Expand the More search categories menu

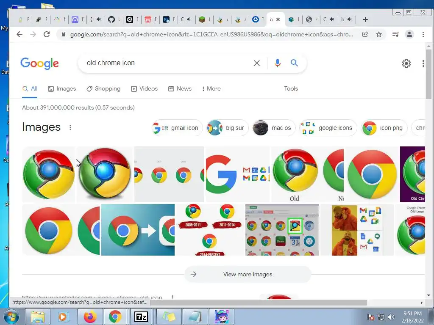coord(211,89)
